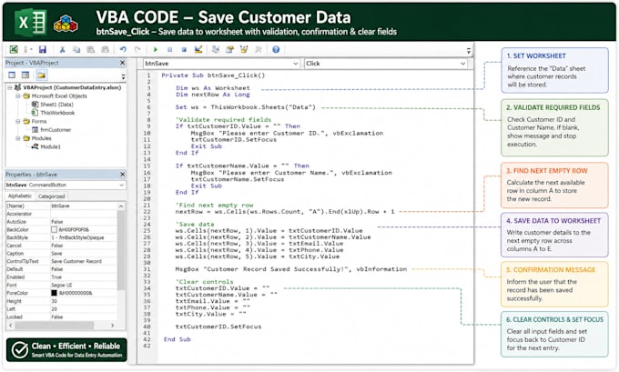
Task: Open the Object Browser toolbar icon
Action: click(x=244, y=49)
